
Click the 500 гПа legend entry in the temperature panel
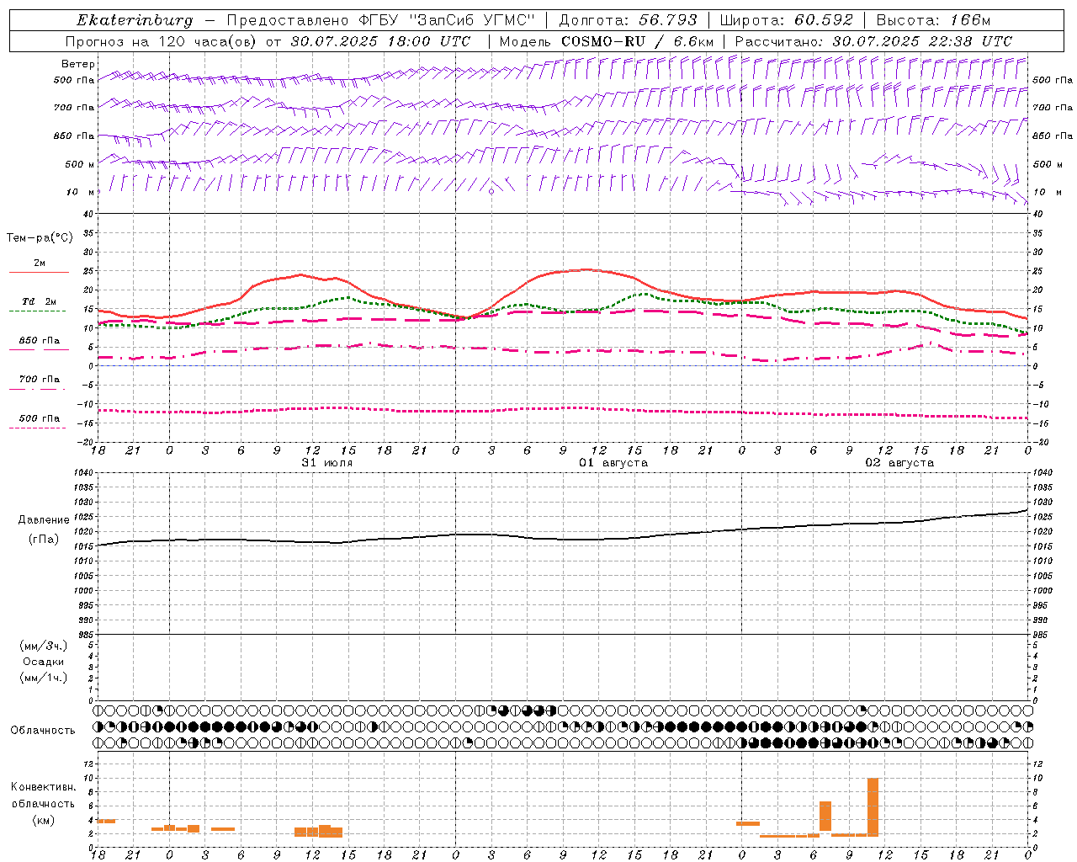point(39,418)
